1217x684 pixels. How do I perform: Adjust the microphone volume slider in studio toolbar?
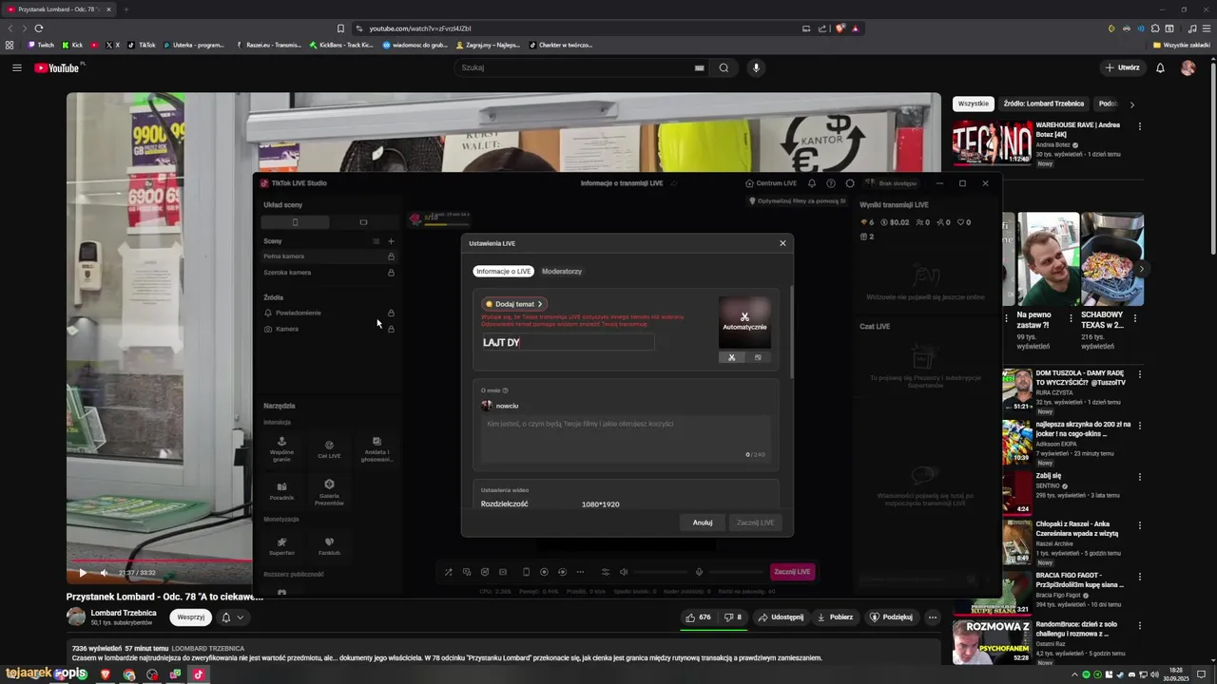[736, 572]
